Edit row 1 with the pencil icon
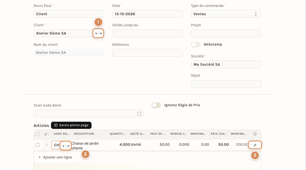 [255, 145]
